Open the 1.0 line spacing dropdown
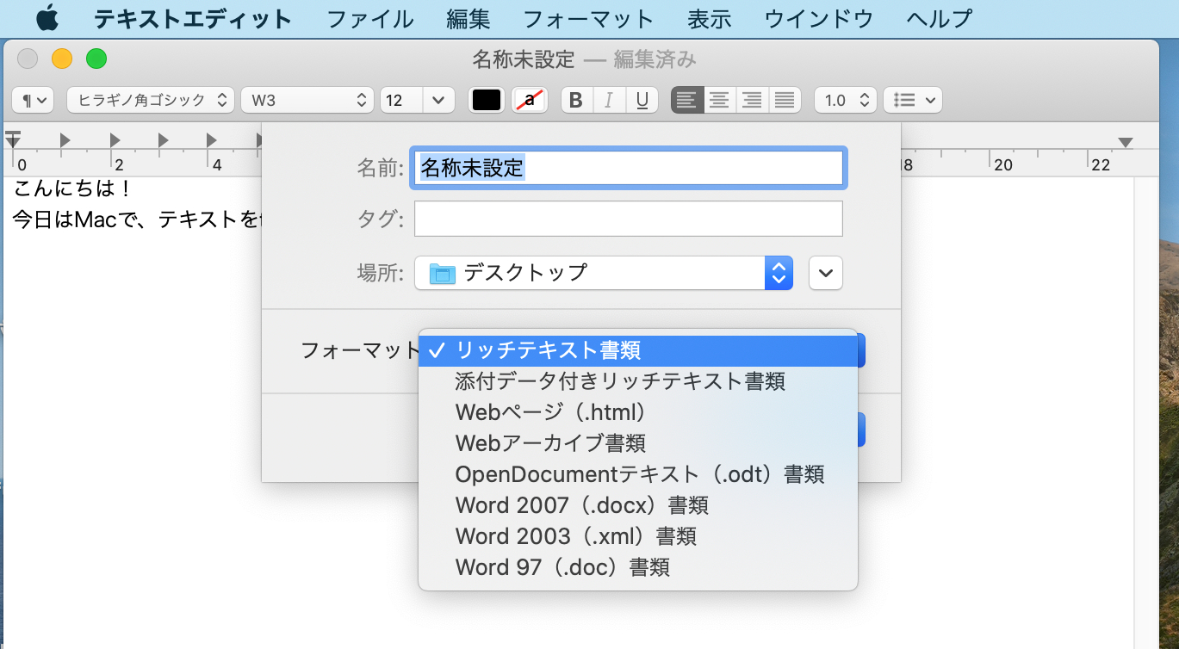1179x649 pixels. tap(846, 100)
